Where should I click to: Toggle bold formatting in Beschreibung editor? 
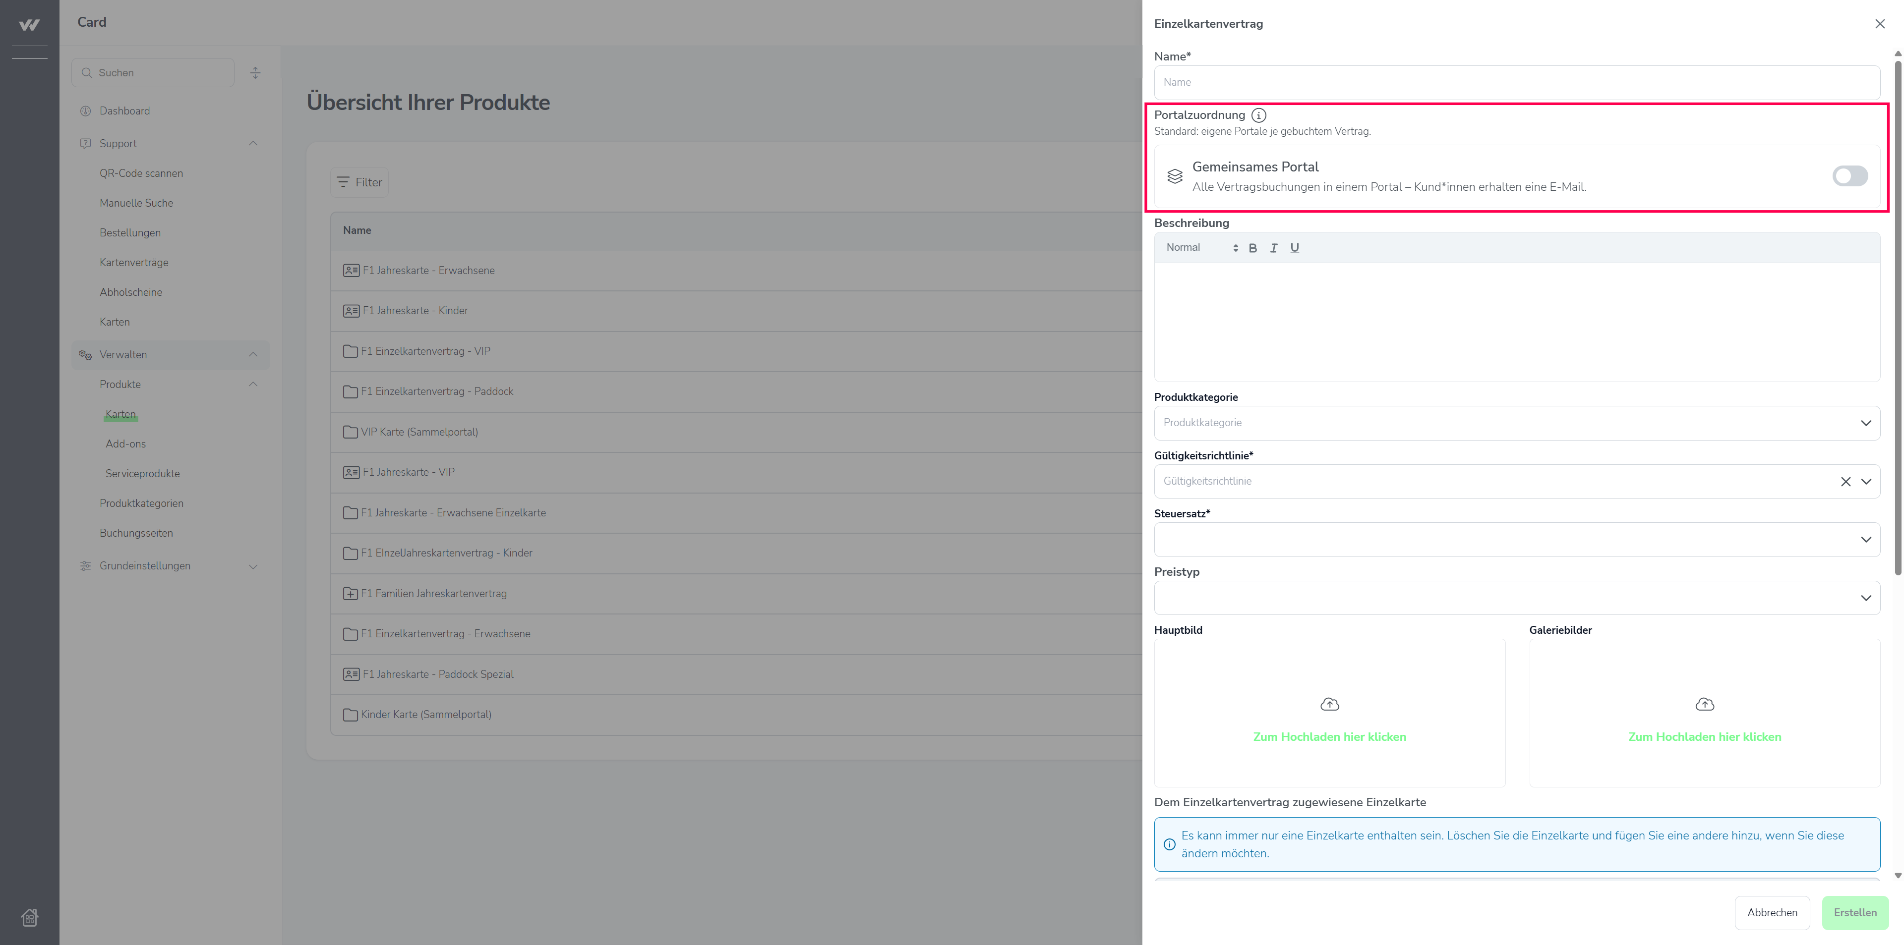pyautogui.click(x=1252, y=248)
